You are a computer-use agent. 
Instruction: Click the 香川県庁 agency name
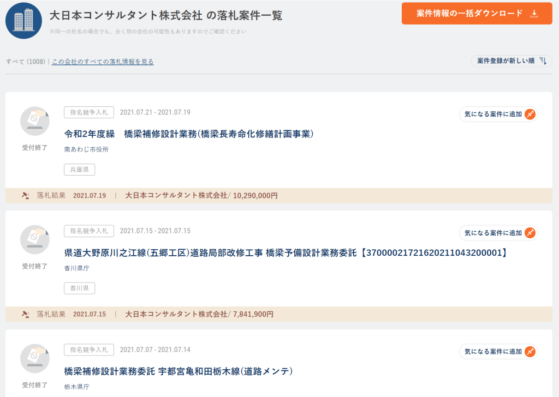click(76, 268)
